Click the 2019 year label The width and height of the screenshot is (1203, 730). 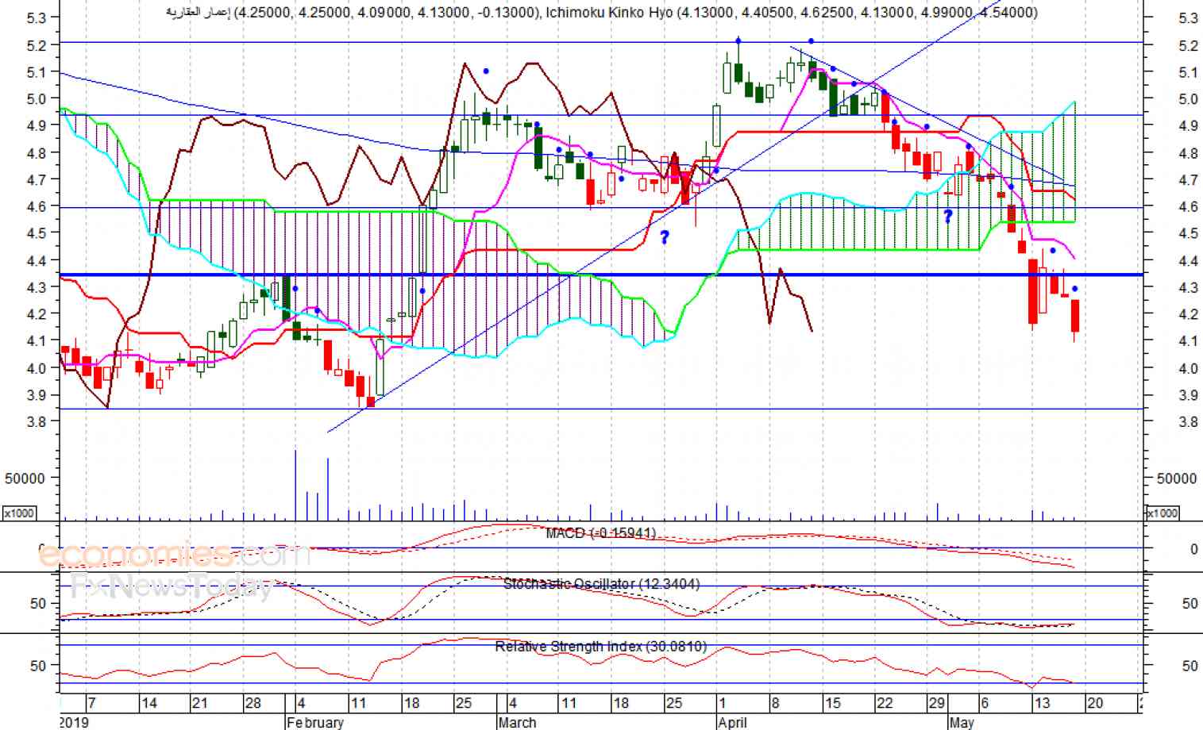point(74,723)
